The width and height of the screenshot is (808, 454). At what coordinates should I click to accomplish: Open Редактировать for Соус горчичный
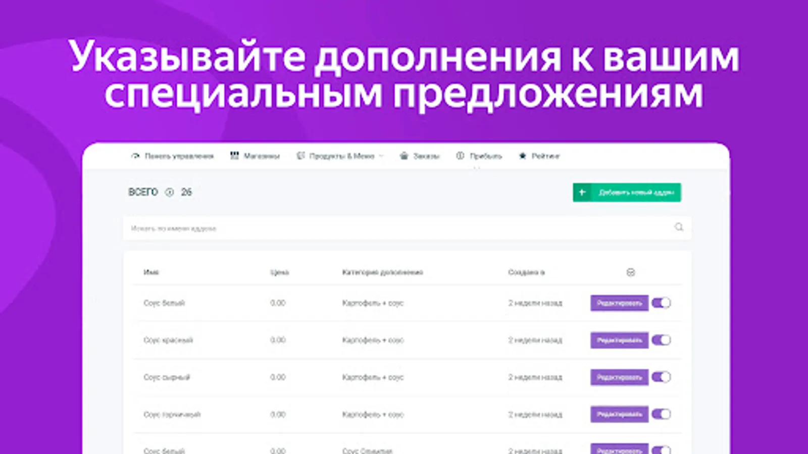coord(620,415)
